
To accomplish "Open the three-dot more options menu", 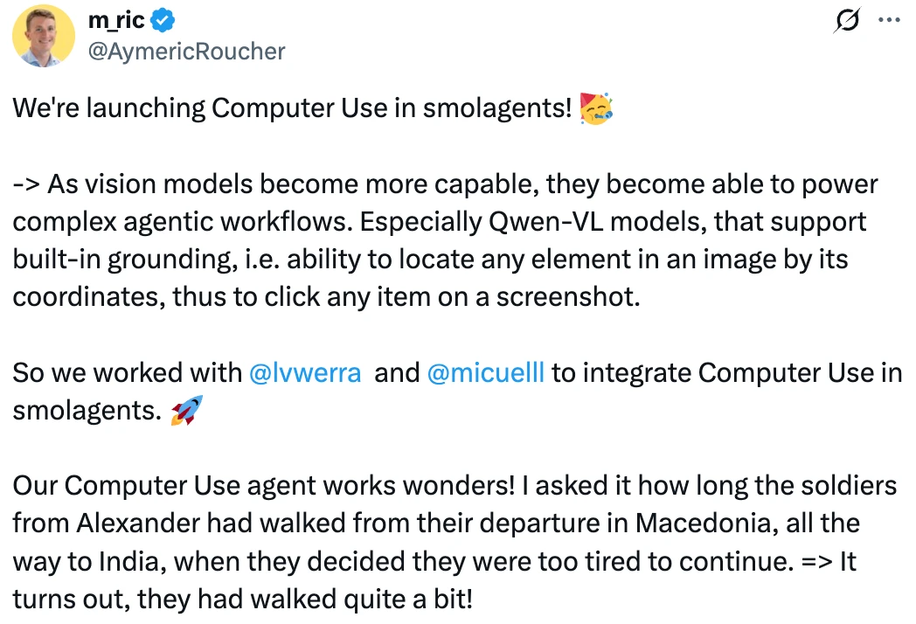I will tap(889, 20).
